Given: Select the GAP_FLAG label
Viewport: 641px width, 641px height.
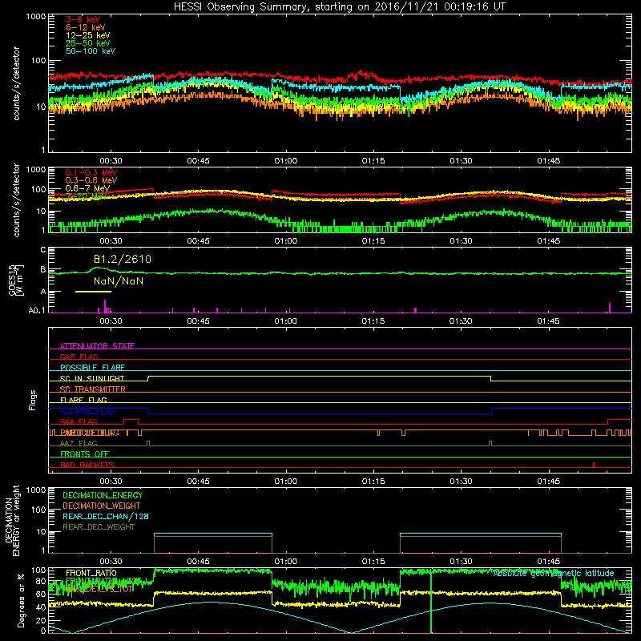Looking at the screenshot, I should 79,357.
